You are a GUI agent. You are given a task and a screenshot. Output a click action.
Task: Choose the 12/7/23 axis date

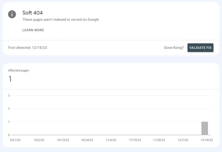[x=183, y=140]
